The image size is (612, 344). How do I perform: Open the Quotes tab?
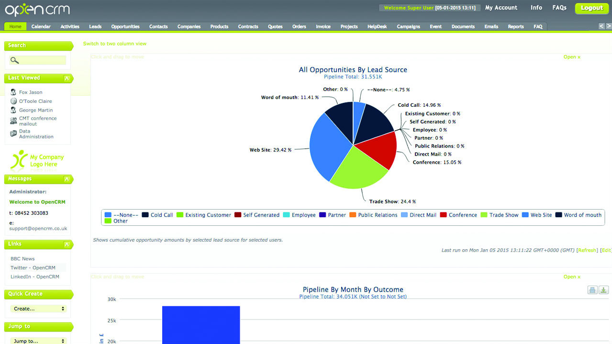(275, 26)
